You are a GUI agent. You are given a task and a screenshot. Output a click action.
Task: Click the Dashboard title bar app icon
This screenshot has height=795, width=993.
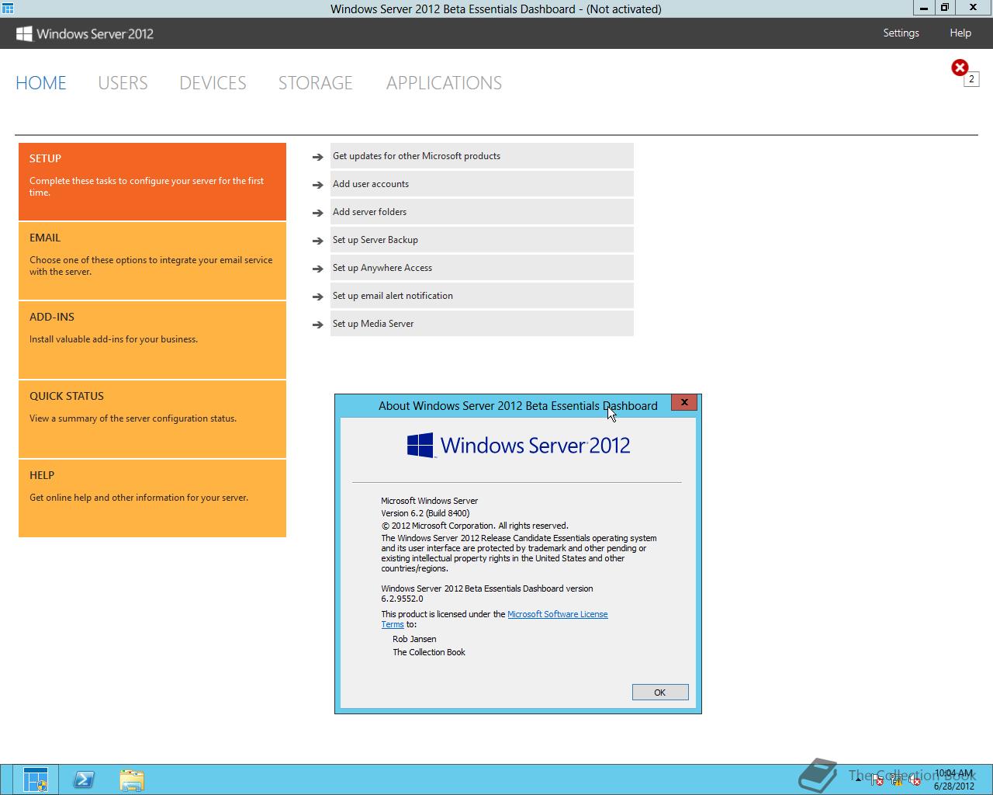8,9
